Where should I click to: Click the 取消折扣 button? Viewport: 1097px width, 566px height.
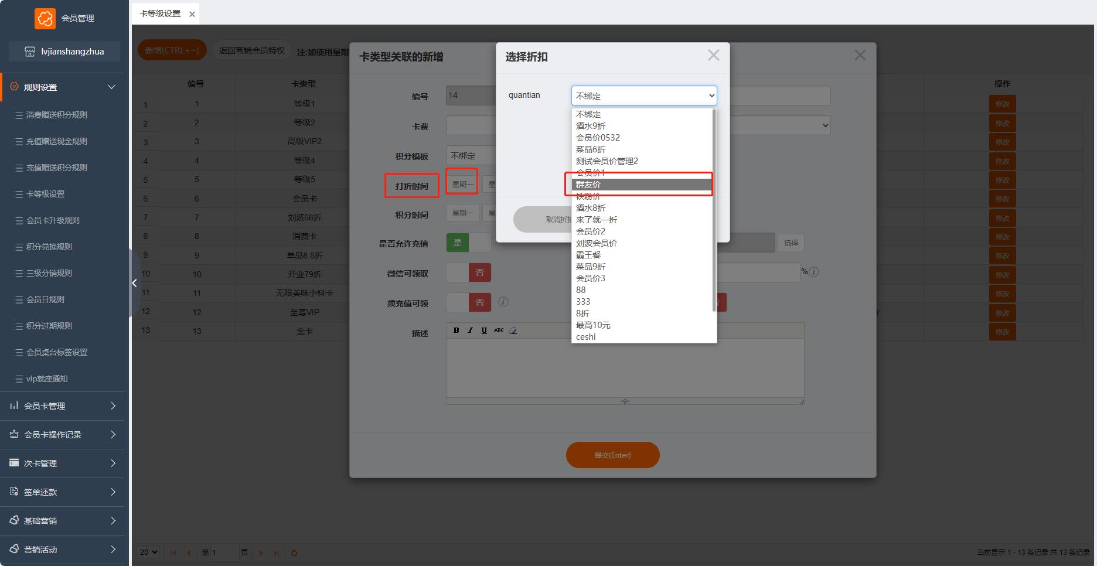pos(543,219)
